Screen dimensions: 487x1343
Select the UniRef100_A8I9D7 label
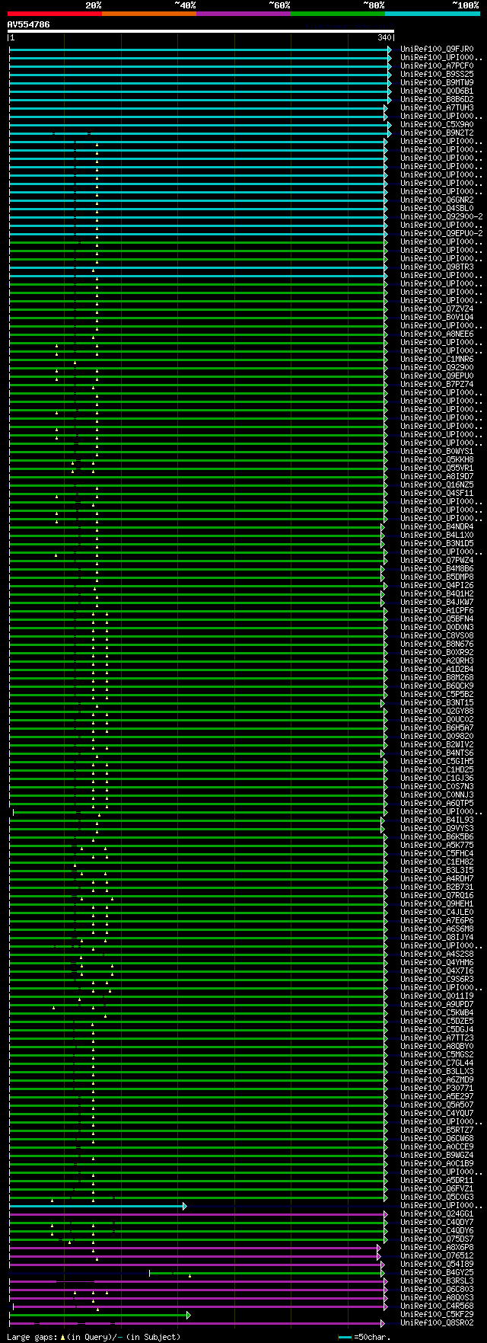(x=437, y=477)
